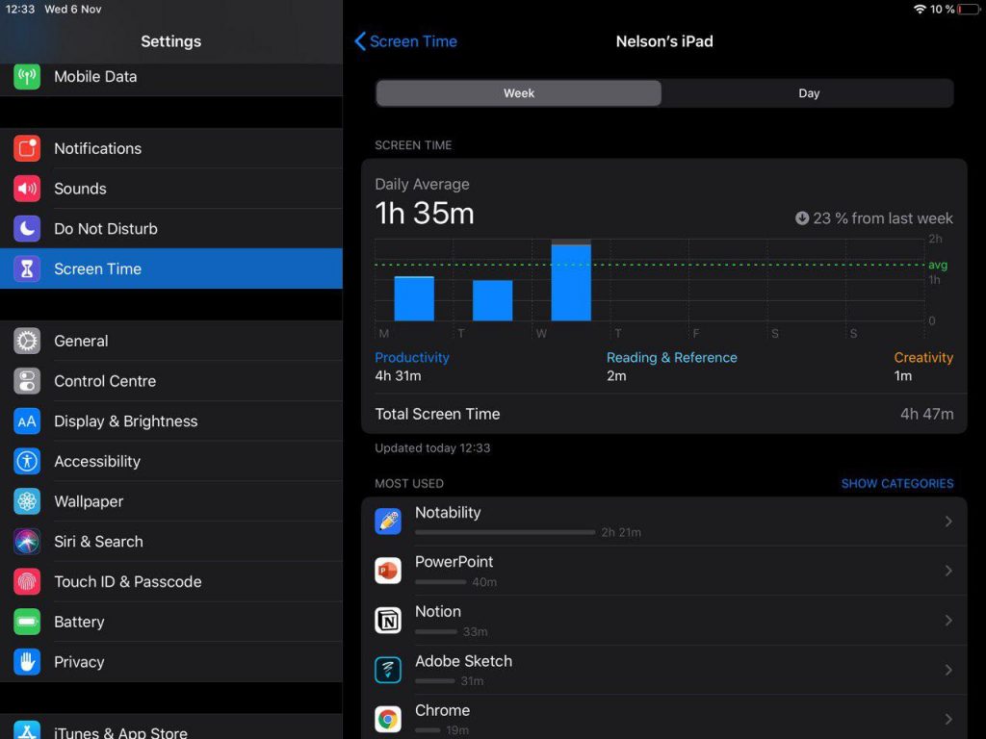
Task: Open Mobile Data settings
Action: point(171,77)
